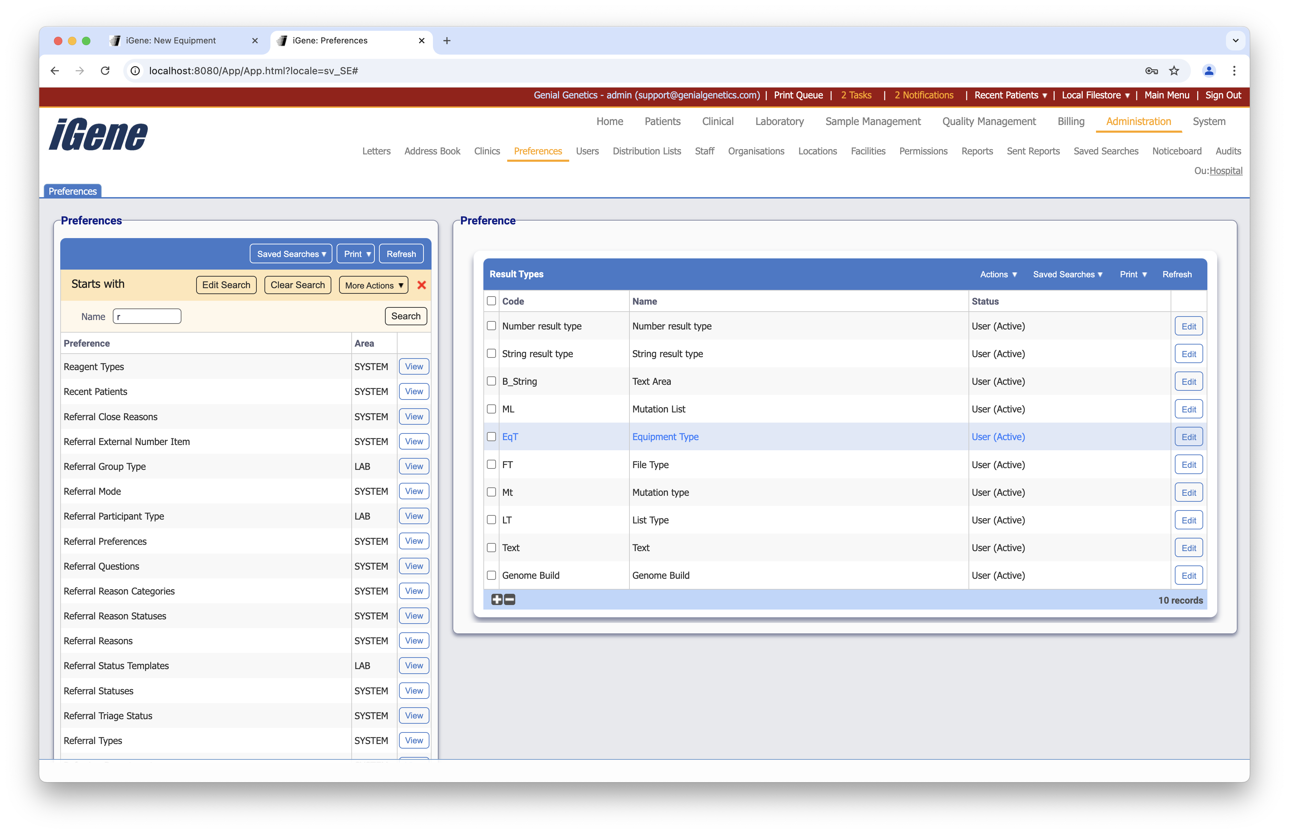The width and height of the screenshot is (1289, 834).
Task: Bookmark the page using the star icon
Action: (1174, 71)
